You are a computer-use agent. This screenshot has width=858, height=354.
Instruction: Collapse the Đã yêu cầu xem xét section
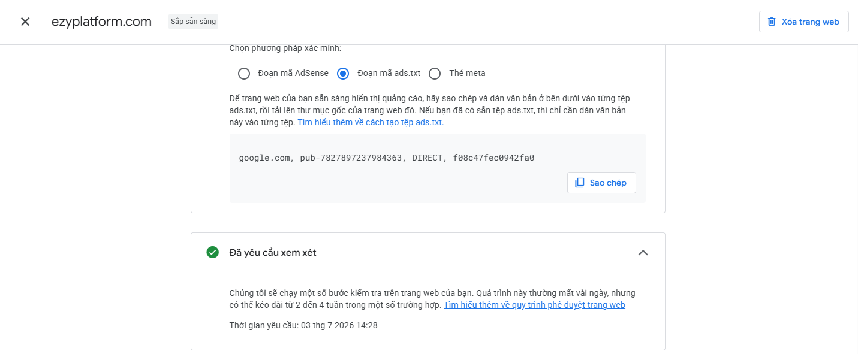(643, 253)
